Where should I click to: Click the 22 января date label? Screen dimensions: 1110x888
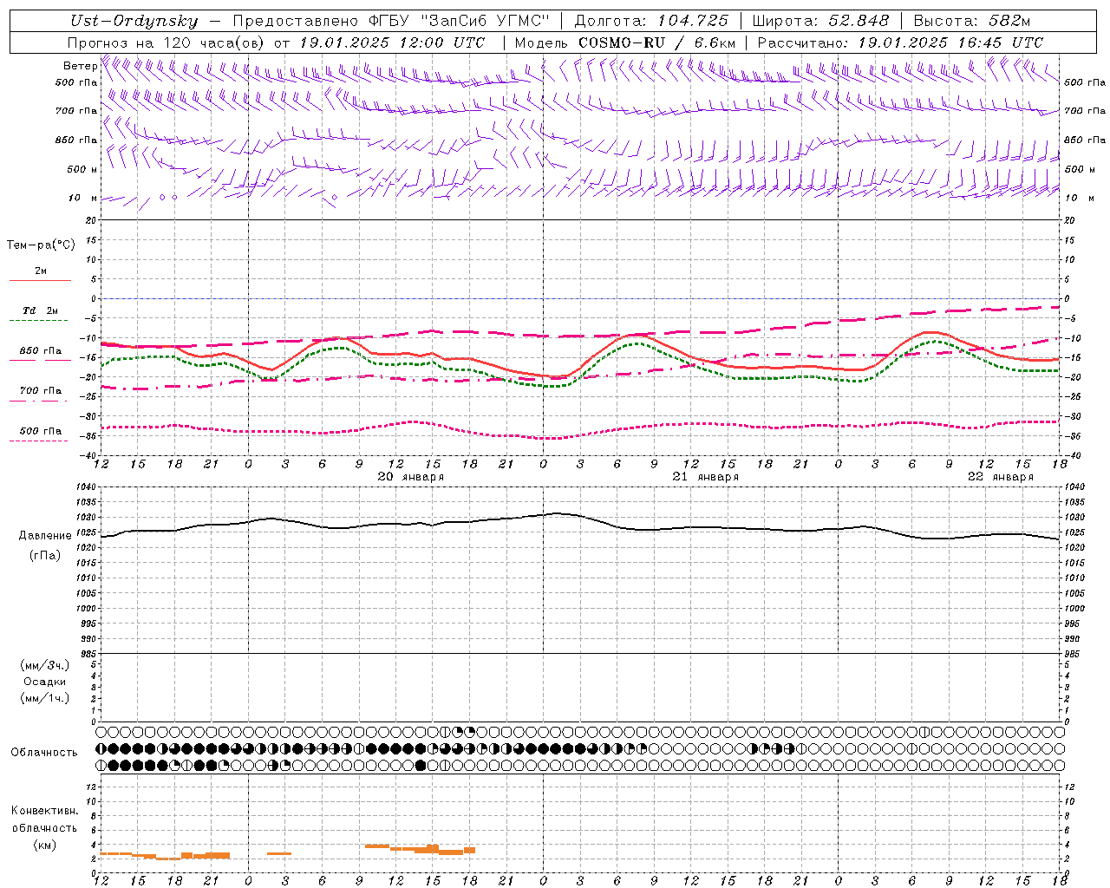[1001, 477]
